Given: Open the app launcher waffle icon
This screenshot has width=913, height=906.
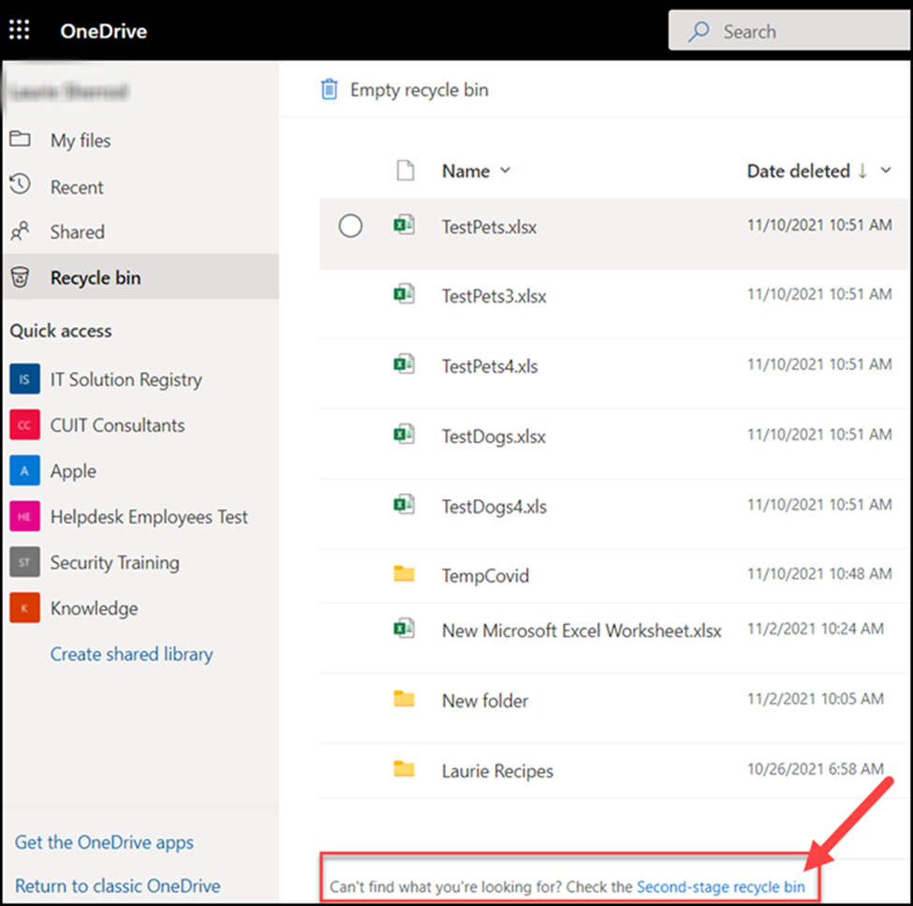Looking at the screenshot, I should (x=20, y=31).
